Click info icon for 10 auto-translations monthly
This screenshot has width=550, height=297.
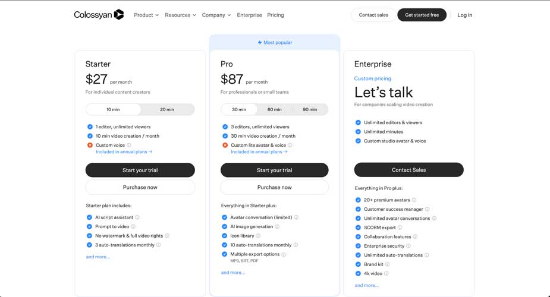coord(296,245)
